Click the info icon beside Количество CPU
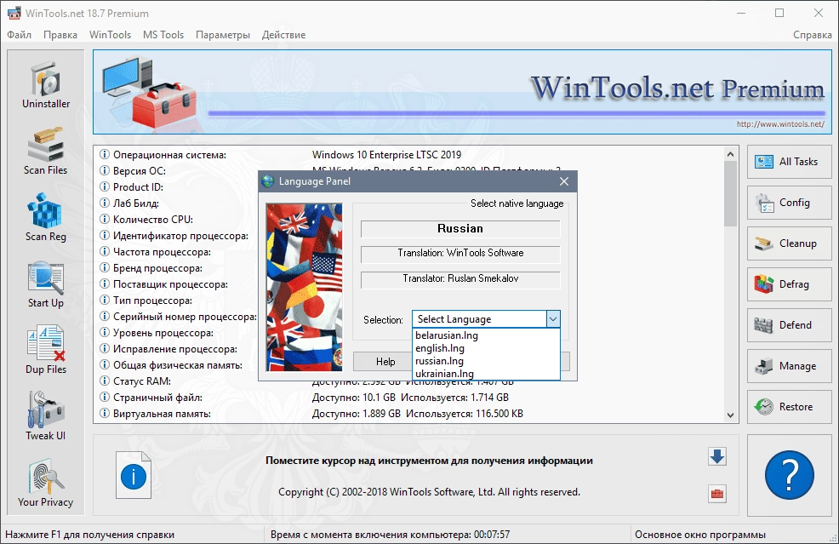This screenshot has height=544, width=839. (105, 219)
